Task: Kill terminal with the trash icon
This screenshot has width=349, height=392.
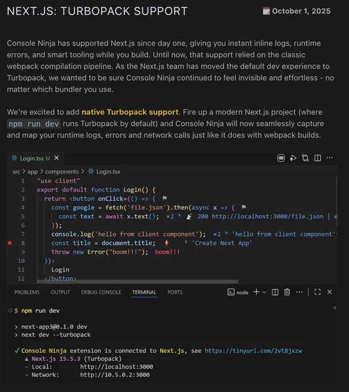Action: (x=287, y=292)
